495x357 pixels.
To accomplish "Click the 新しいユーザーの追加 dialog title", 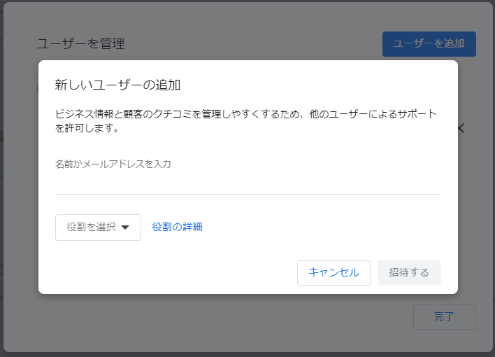I will click(x=117, y=85).
